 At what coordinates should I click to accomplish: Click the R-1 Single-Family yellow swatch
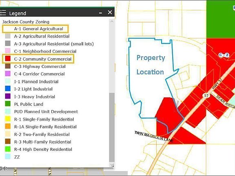[8, 119]
